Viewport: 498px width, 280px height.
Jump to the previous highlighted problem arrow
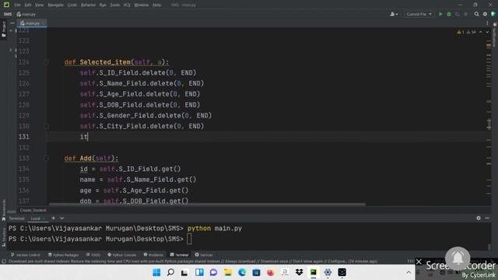[x=481, y=32]
